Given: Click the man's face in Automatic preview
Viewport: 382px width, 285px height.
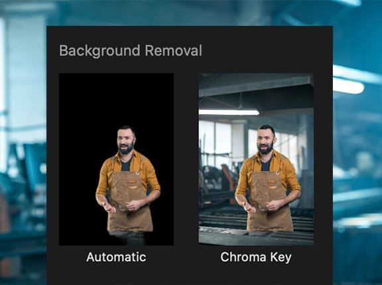Looking at the screenshot, I should [x=125, y=141].
